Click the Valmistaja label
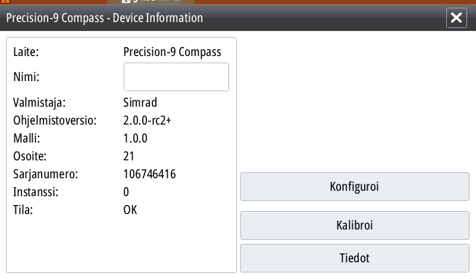The height and width of the screenshot is (279, 476). point(39,103)
